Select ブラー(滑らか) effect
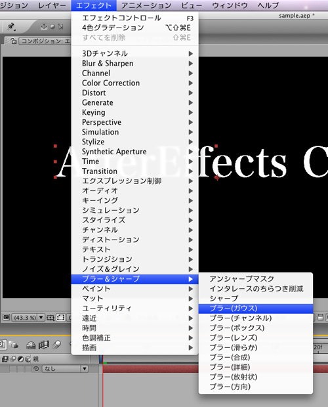 [256, 347]
